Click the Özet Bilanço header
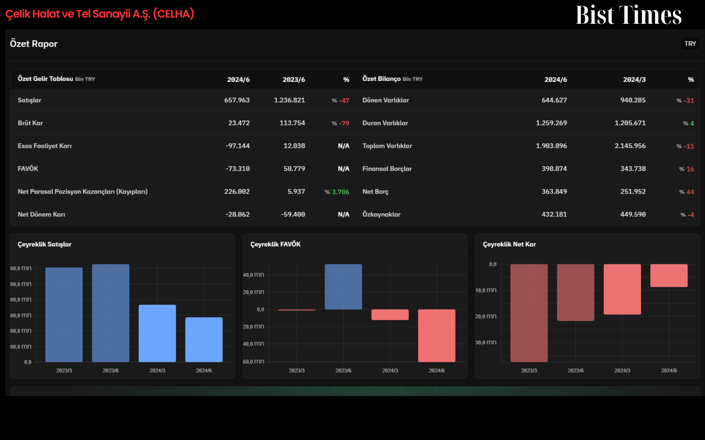This screenshot has width=705, height=440. pos(382,79)
